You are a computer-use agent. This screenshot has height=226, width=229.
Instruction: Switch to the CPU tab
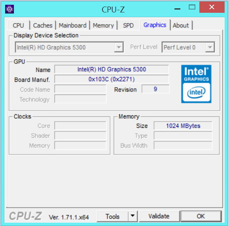[x=18, y=25]
